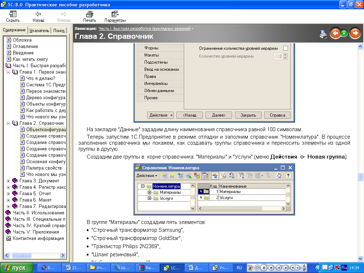The height and width of the screenshot is (273, 364).
Task: Collapse the Глава 1 tree node
Action: tap(8, 72)
